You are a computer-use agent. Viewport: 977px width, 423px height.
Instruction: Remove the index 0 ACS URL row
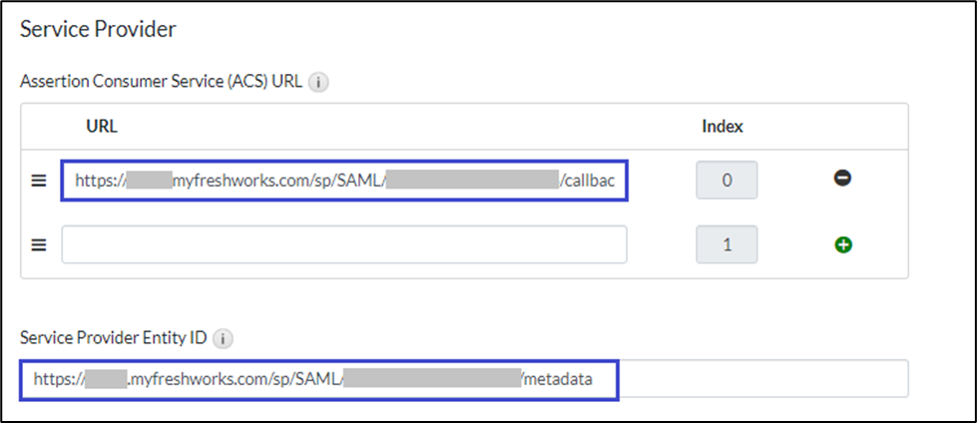(842, 180)
